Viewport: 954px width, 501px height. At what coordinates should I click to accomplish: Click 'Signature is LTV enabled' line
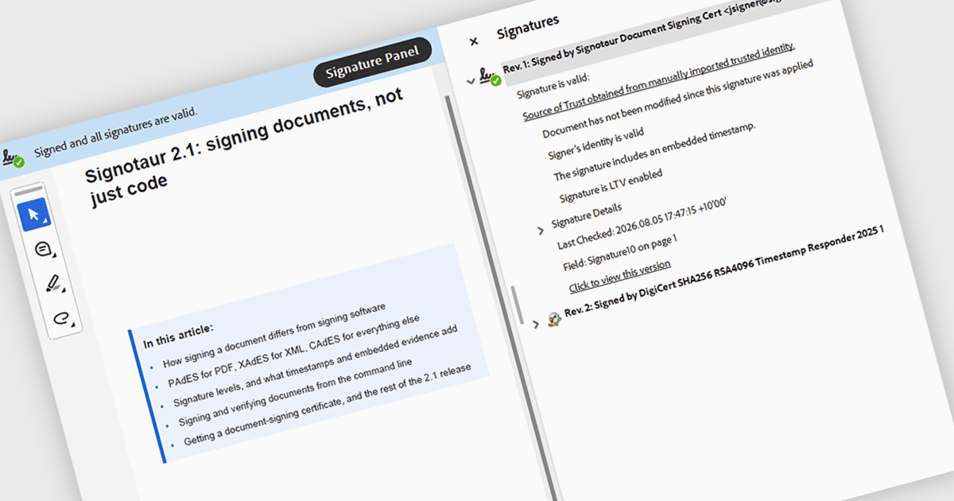[611, 184]
